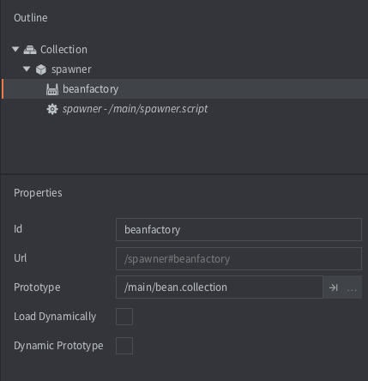368x381 pixels.
Task: Enable the Load Dynamically checkbox
Action: coord(124,317)
